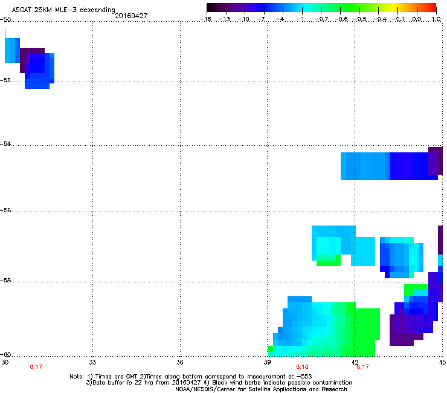Click the -50 latitude label
Screen dimensions: 447x393
5,20
